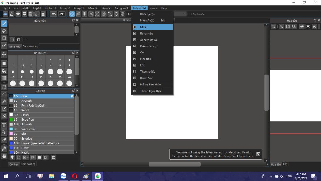This screenshot has height=181, width=321.
Task: Click the Redo arrow icon
Action: pyautogui.click(x=61, y=14)
